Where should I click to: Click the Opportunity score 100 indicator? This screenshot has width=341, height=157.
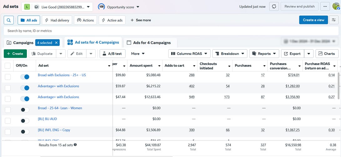point(101,7)
